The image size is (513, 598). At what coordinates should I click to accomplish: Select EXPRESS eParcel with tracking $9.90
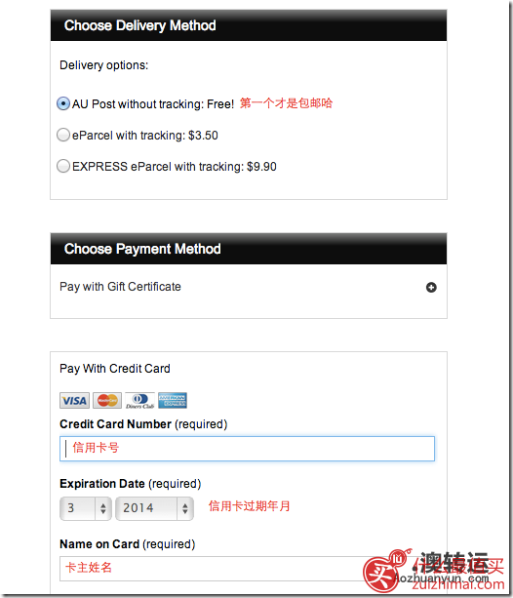[63, 166]
